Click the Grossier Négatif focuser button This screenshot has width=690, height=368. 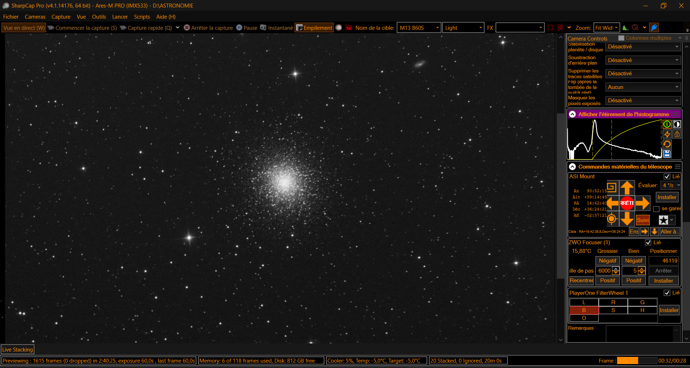pos(608,261)
